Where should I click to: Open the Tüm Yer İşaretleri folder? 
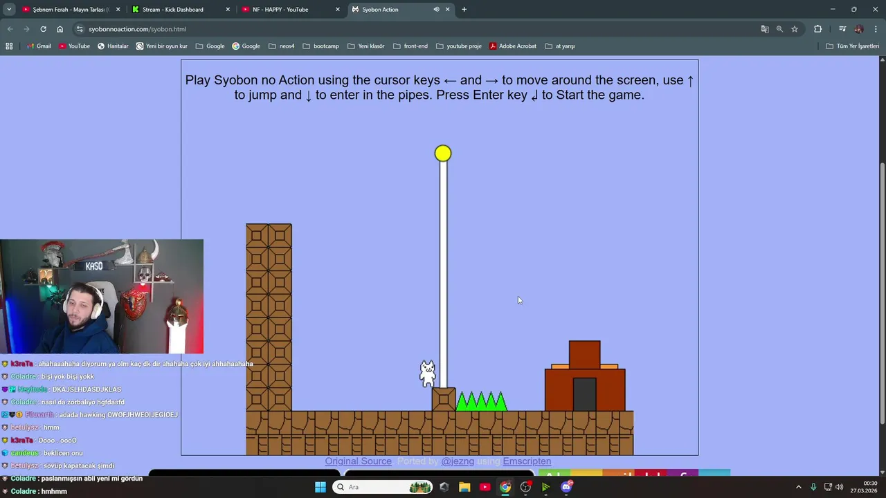(x=853, y=46)
